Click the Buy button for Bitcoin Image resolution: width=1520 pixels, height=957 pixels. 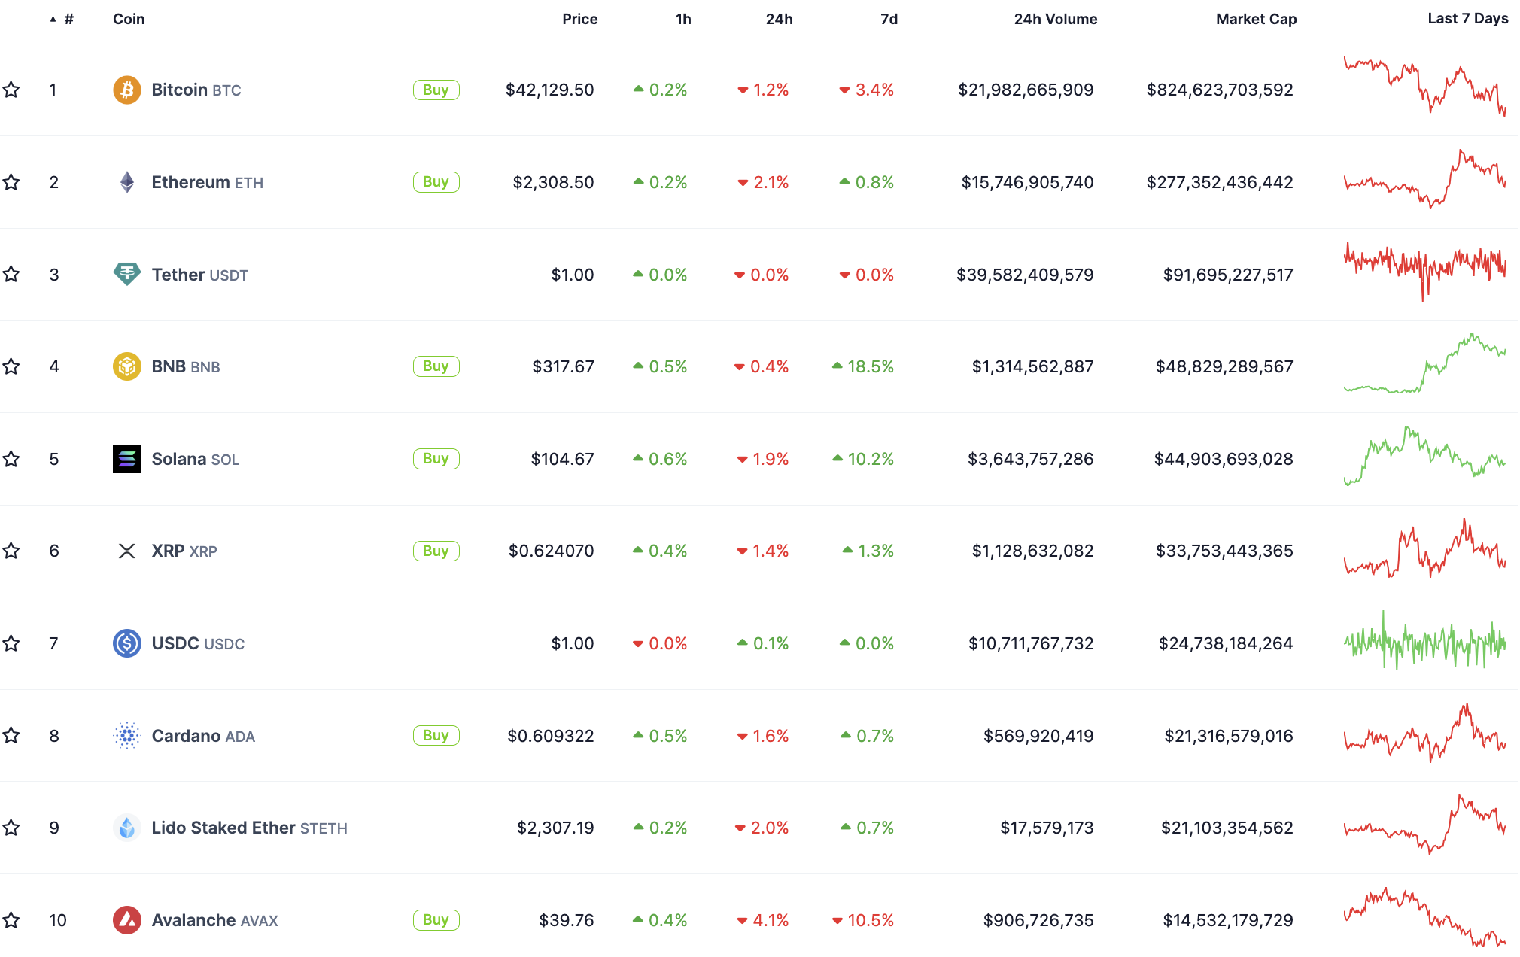click(x=436, y=90)
